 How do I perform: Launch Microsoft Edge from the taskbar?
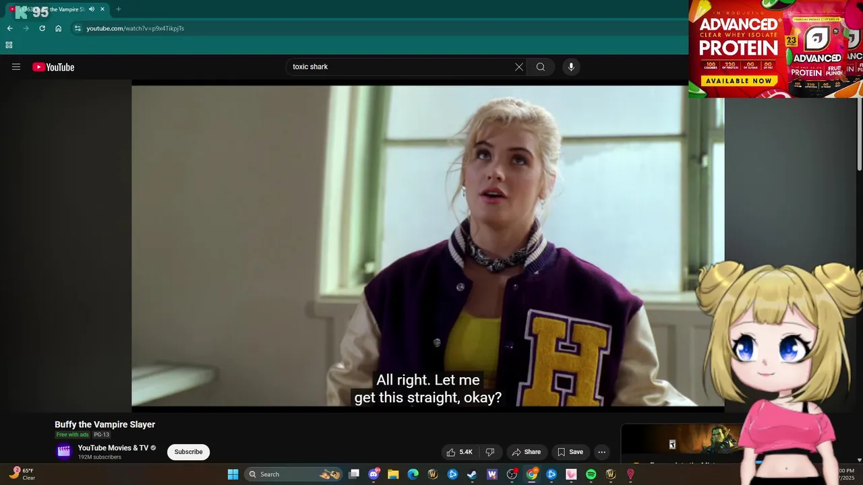point(413,474)
